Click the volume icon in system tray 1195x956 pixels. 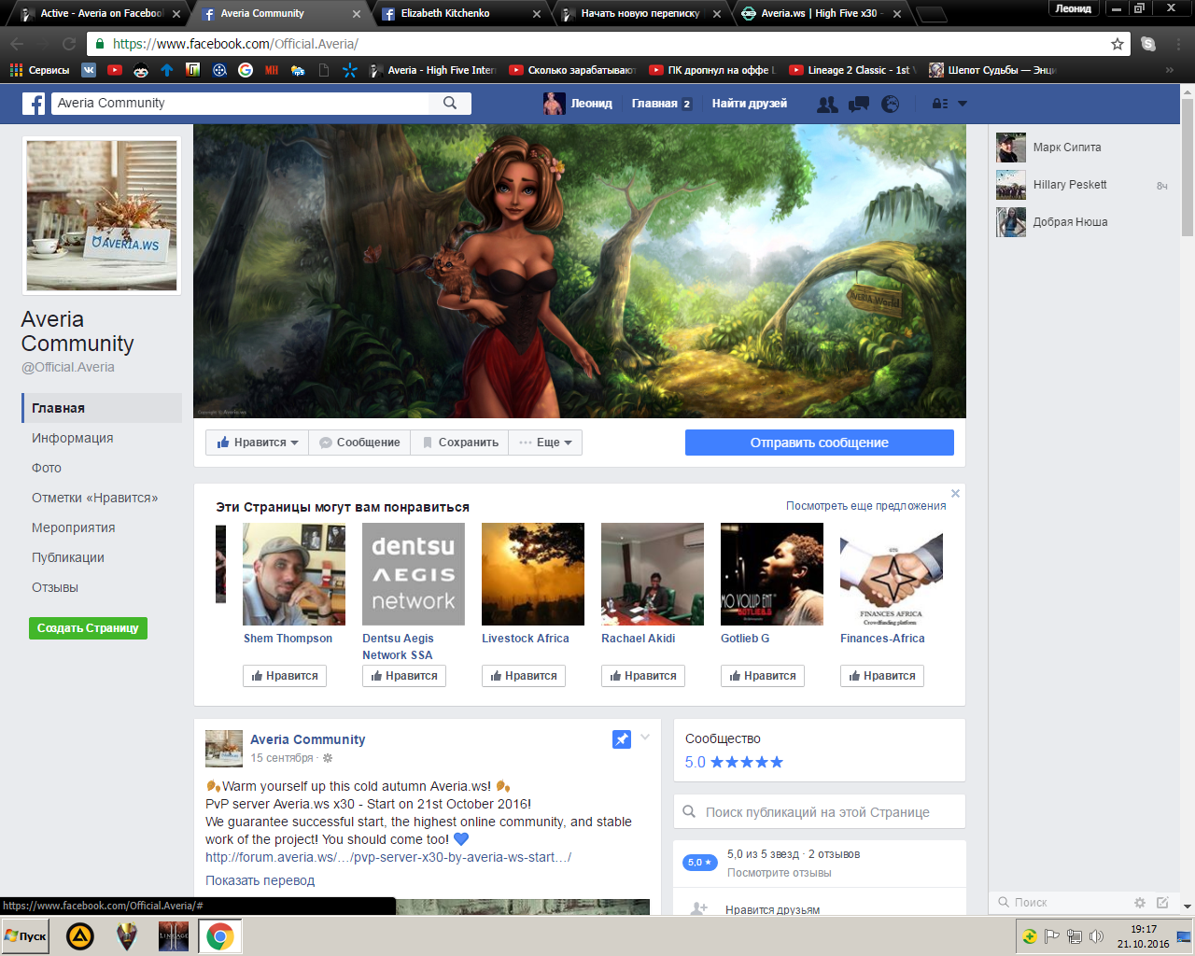click(1097, 936)
